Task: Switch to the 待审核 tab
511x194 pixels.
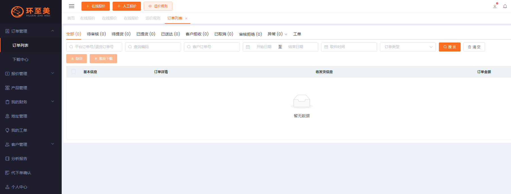Action: pos(96,34)
